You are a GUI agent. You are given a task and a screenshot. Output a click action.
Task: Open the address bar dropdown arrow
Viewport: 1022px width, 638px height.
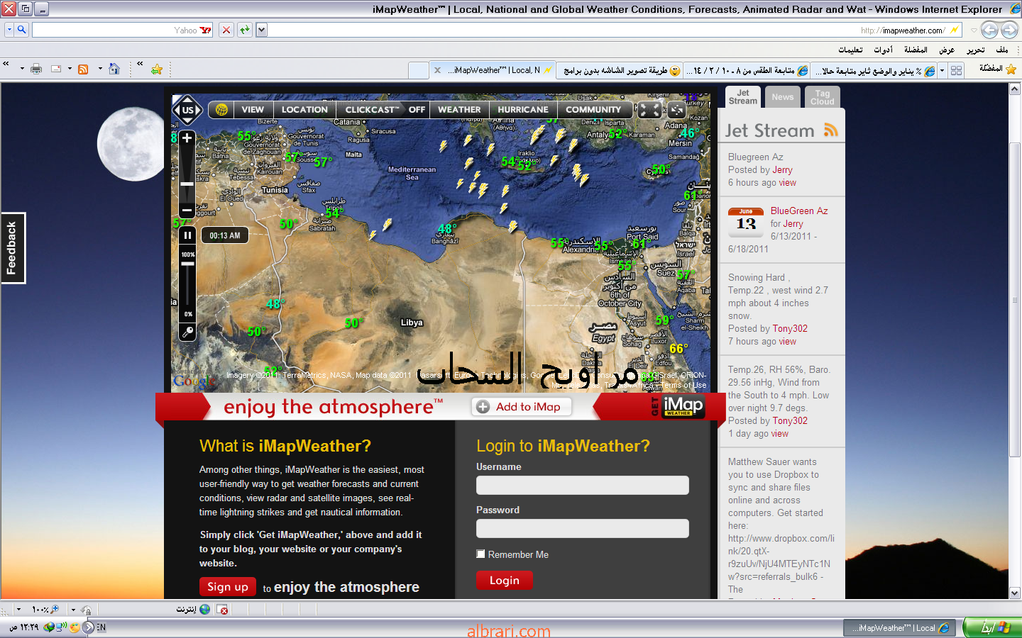click(x=262, y=30)
